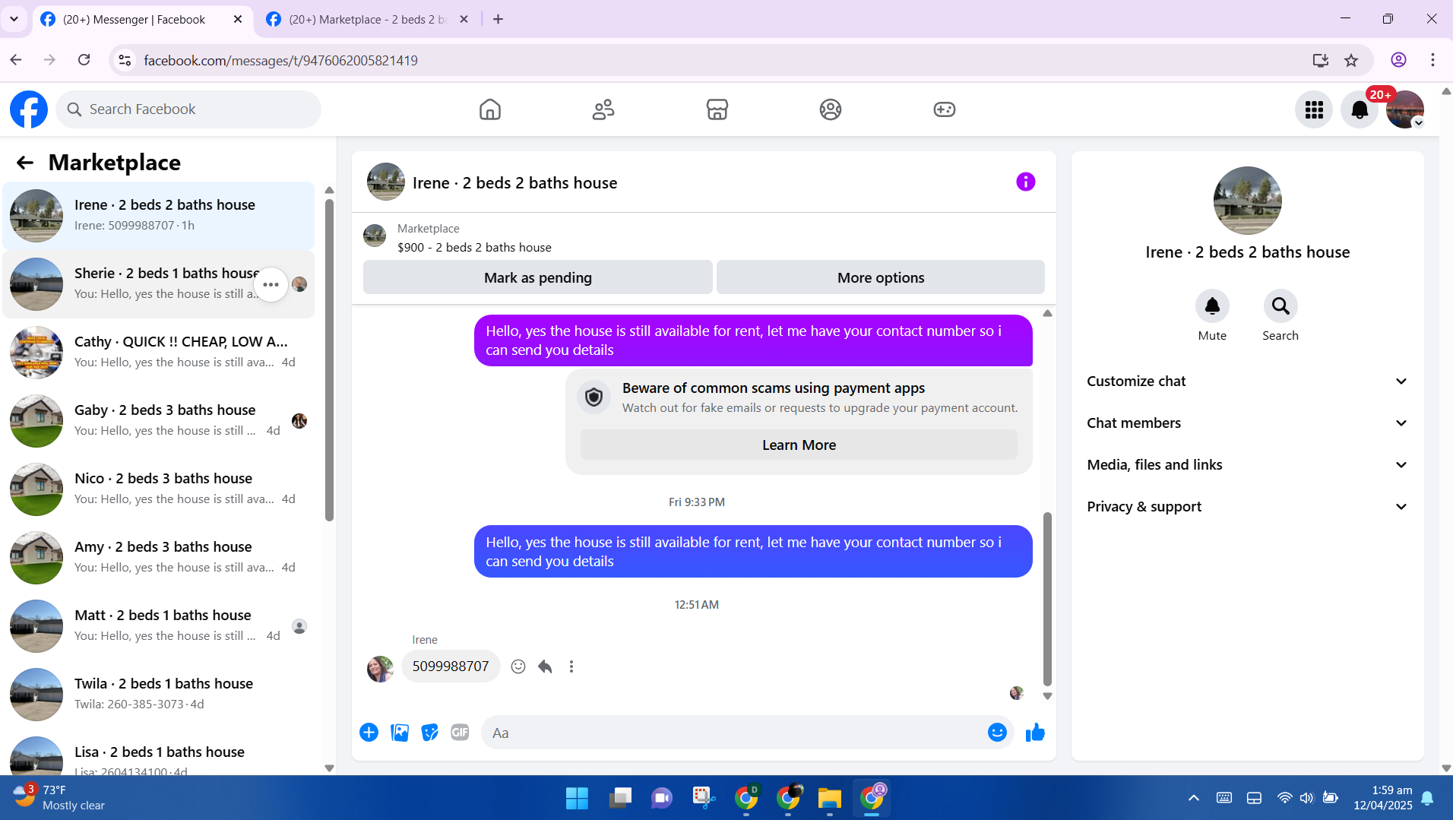Show hidden system tray icons
Screen dimensions: 1453x820
coord(1194,798)
